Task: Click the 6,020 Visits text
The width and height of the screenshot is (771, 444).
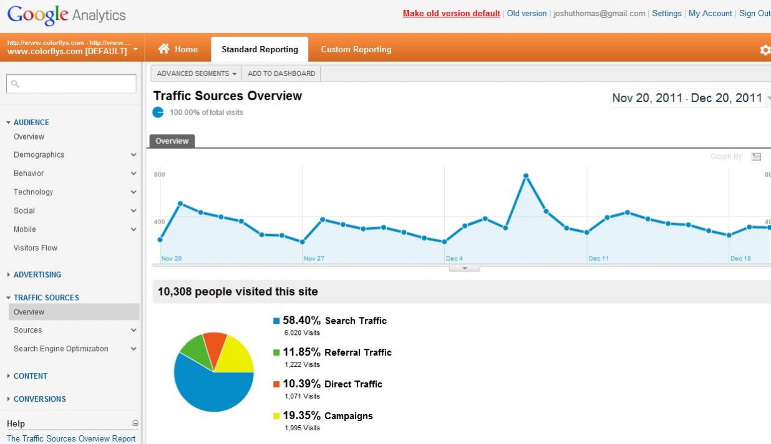Action: pyautogui.click(x=302, y=333)
